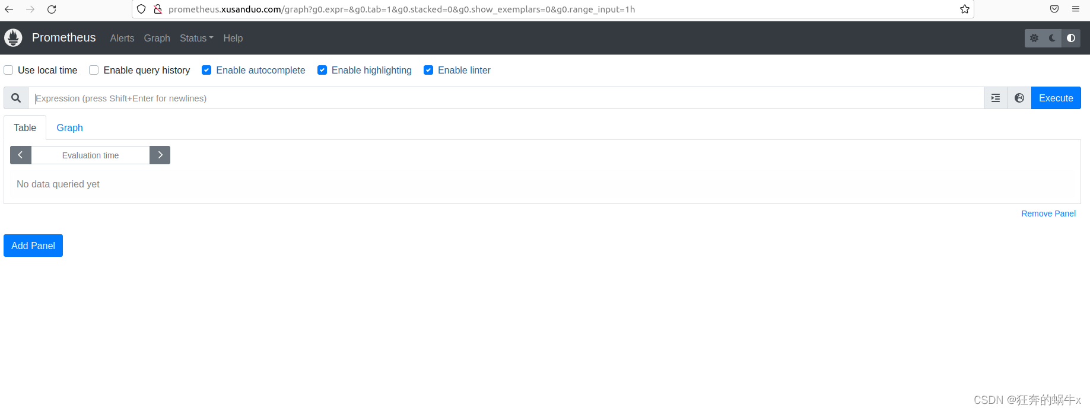Viewport: 1090px width, 411px height.
Task: Open the Help link in navbar
Action: coord(233,38)
